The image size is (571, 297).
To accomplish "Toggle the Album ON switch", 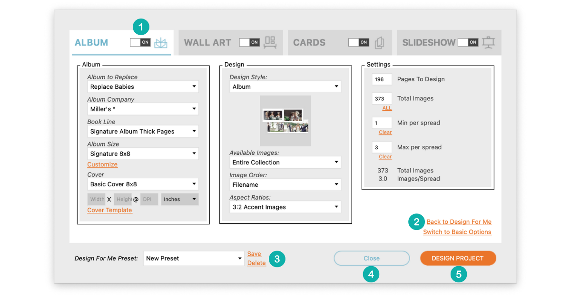I will click(140, 42).
